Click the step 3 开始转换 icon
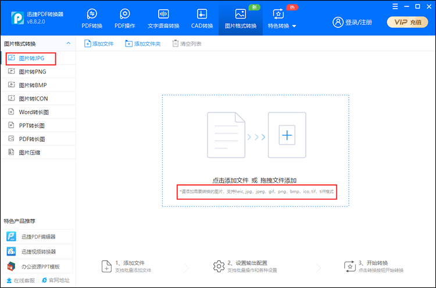The width and height of the screenshot is (436, 288). point(350,267)
